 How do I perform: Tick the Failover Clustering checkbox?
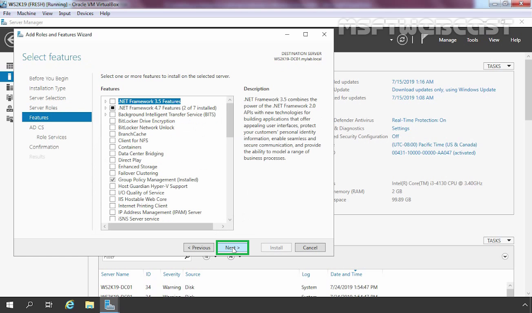pos(113,173)
